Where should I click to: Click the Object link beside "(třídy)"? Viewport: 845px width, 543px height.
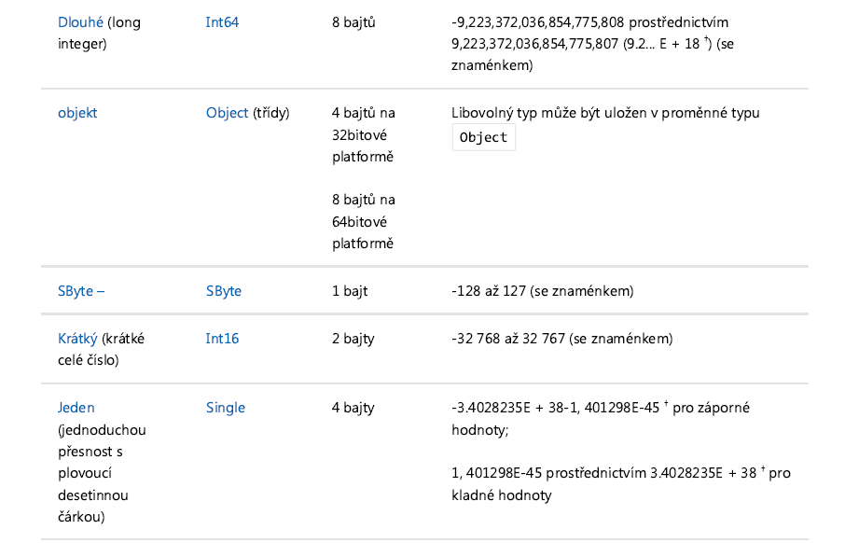pyautogui.click(x=227, y=113)
